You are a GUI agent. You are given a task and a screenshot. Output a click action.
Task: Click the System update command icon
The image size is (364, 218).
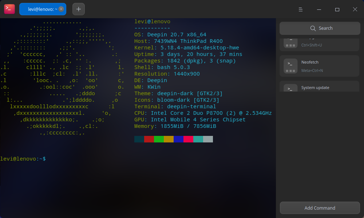(x=290, y=88)
